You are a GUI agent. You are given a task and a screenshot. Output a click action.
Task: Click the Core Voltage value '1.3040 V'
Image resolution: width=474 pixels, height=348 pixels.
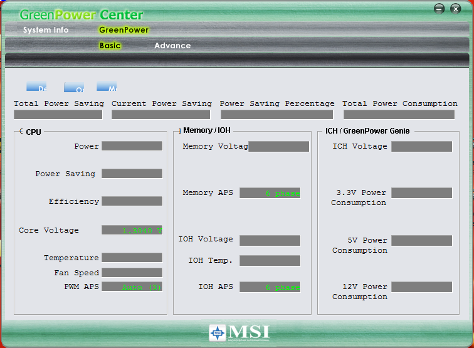(132, 230)
